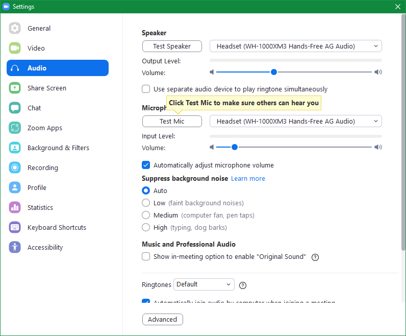Select Low background noise suppression
This screenshot has height=336, width=406.
(146, 203)
